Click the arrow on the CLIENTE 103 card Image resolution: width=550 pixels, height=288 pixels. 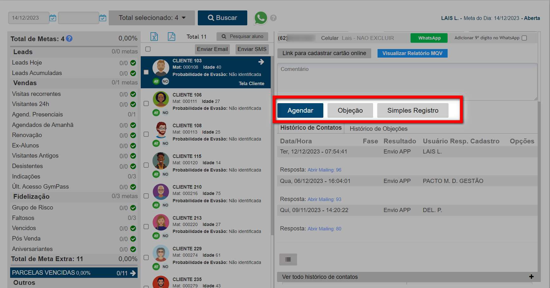pyautogui.click(x=261, y=62)
